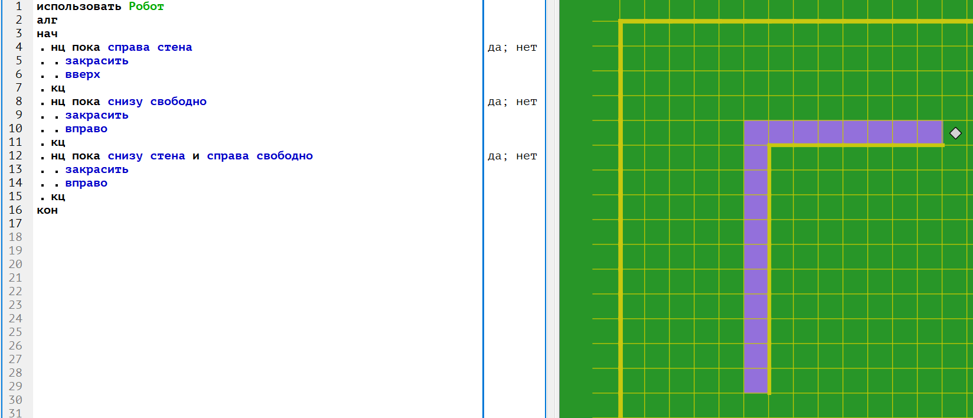The image size is (973, 418).
Task: Click the robot diamond marker on the field
Action: point(955,133)
